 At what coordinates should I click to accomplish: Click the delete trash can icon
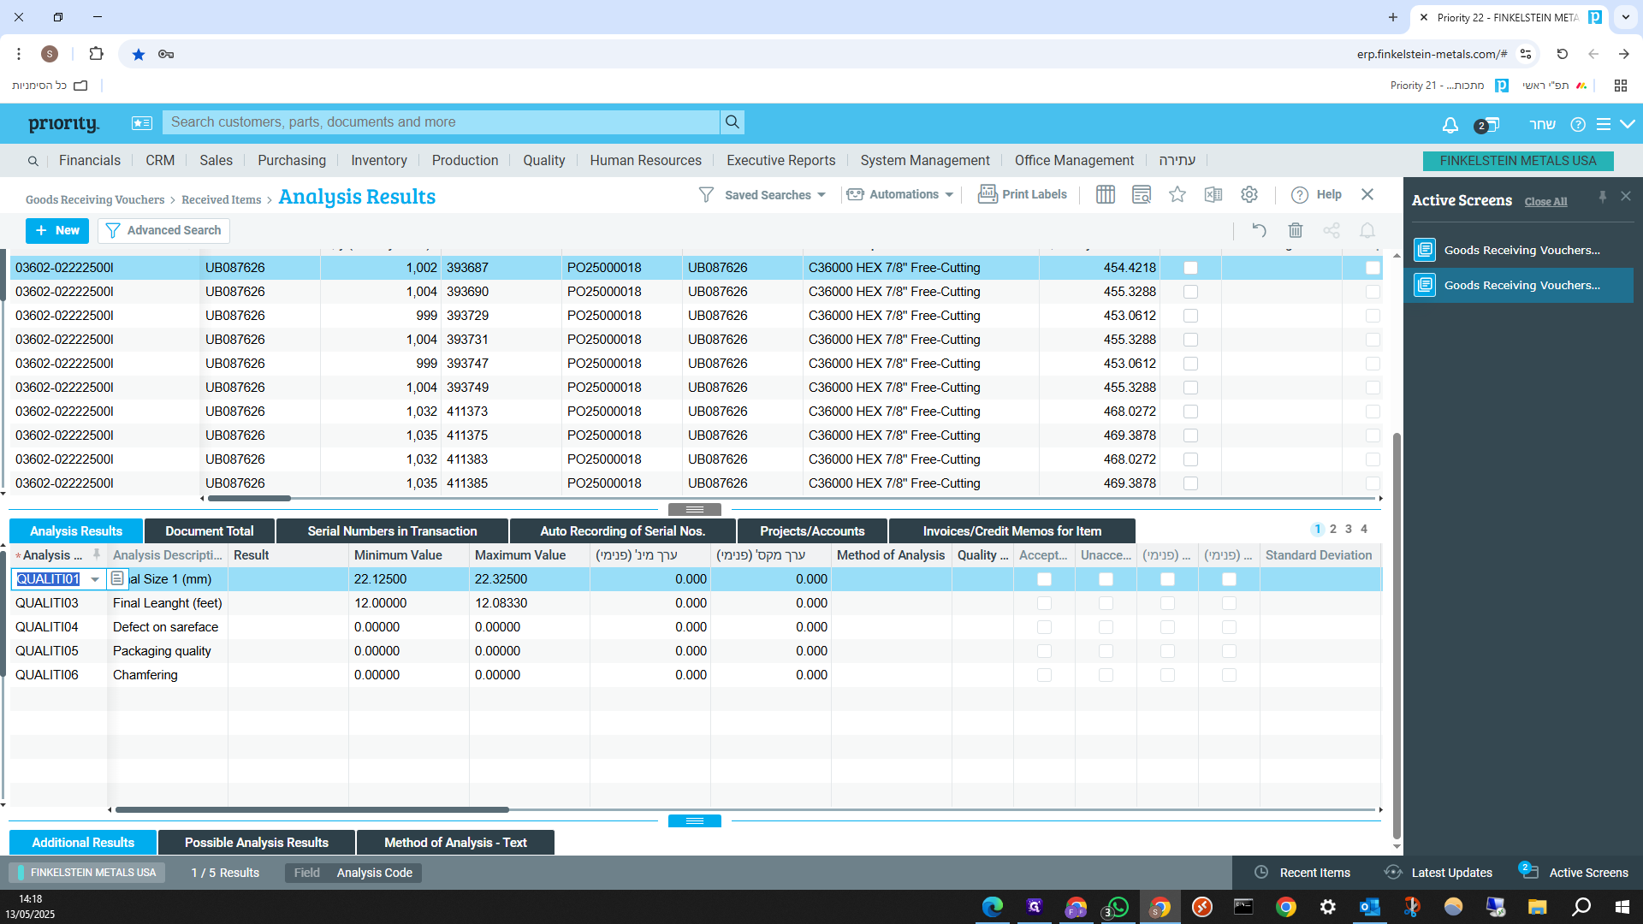pyautogui.click(x=1295, y=230)
